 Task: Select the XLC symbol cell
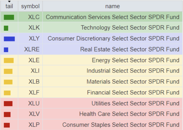(34, 17)
